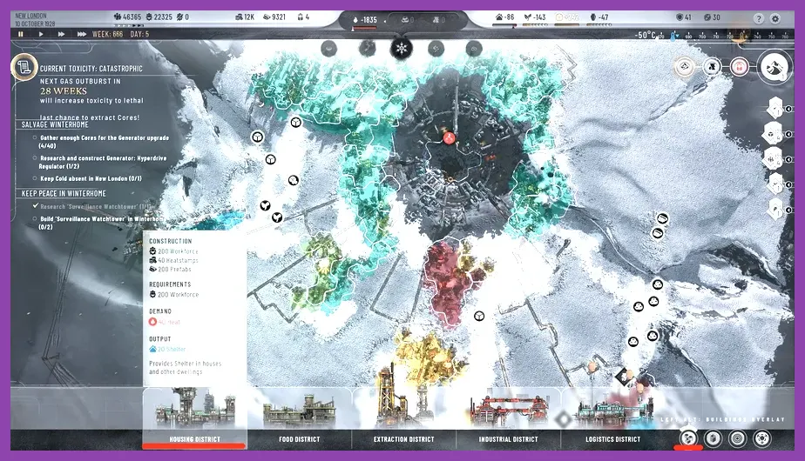Click the red generator marker on the city
Screen dimensions: 805x461
tap(450, 138)
